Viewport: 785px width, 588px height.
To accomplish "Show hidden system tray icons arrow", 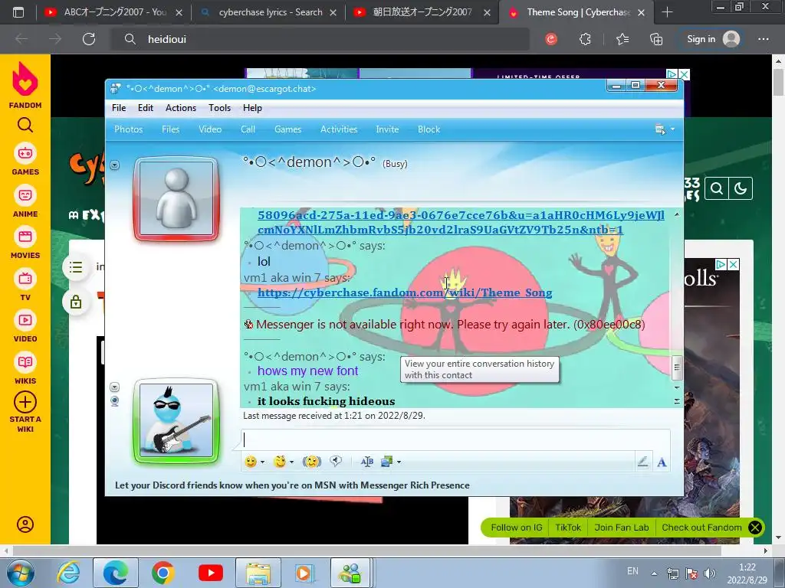I will [654, 573].
